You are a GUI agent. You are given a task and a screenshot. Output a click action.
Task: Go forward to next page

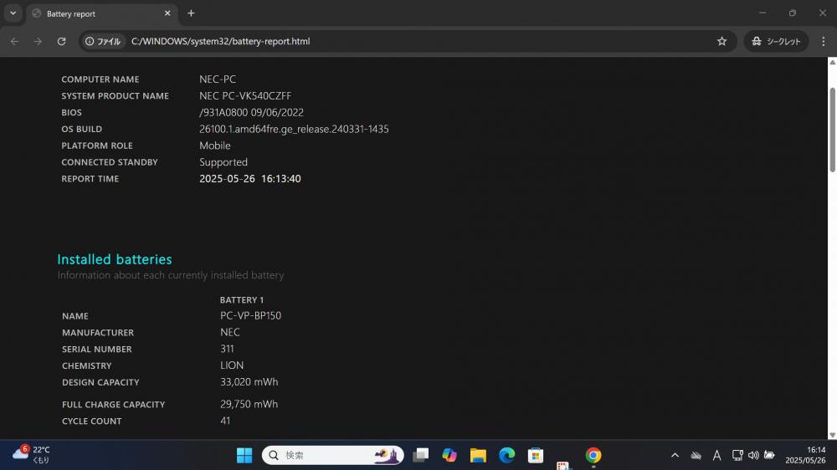click(x=38, y=41)
